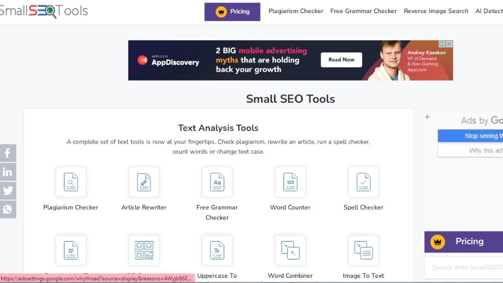The image size is (503, 283).
Task: Click the ad info icon on banner
Action: tap(442, 44)
